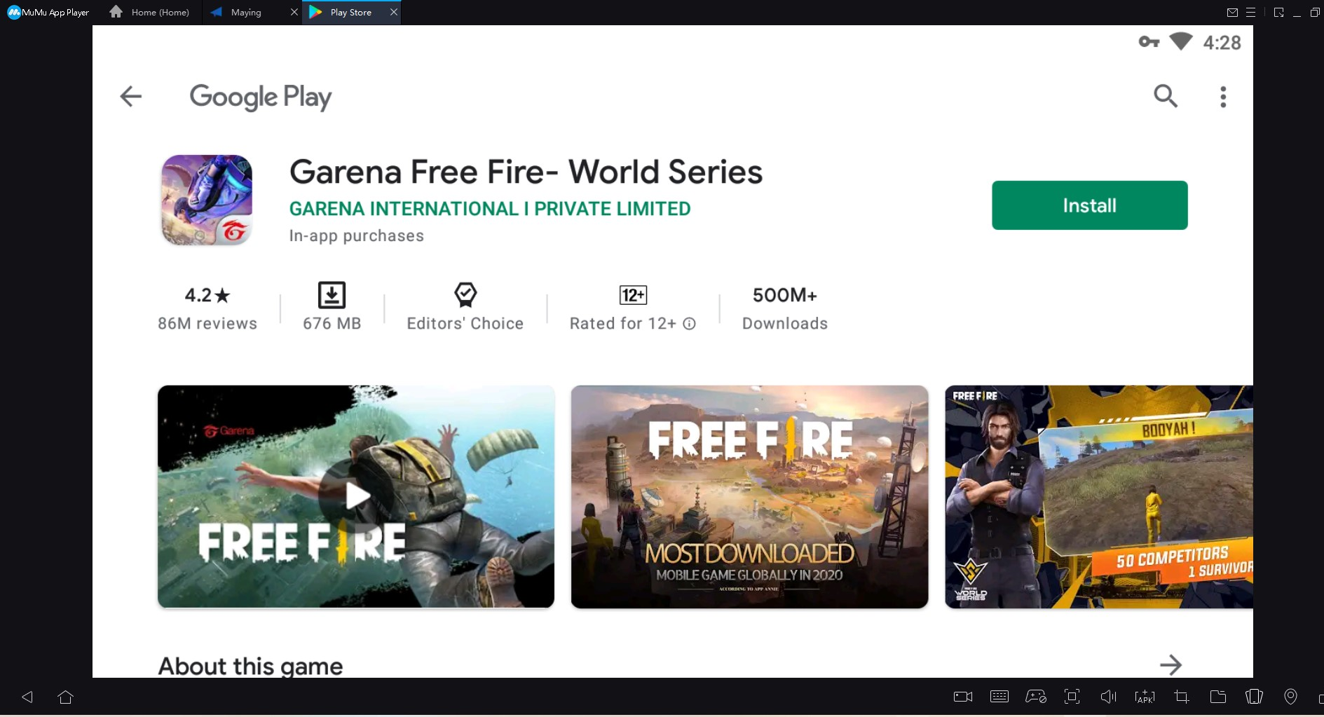The image size is (1324, 717).
Task: Open virtual location pin icon
Action: (1290, 697)
